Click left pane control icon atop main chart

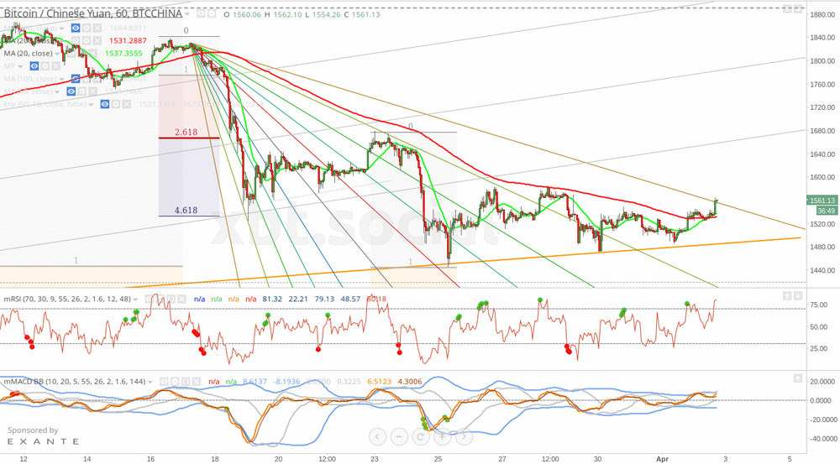click(x=787, y=8)
